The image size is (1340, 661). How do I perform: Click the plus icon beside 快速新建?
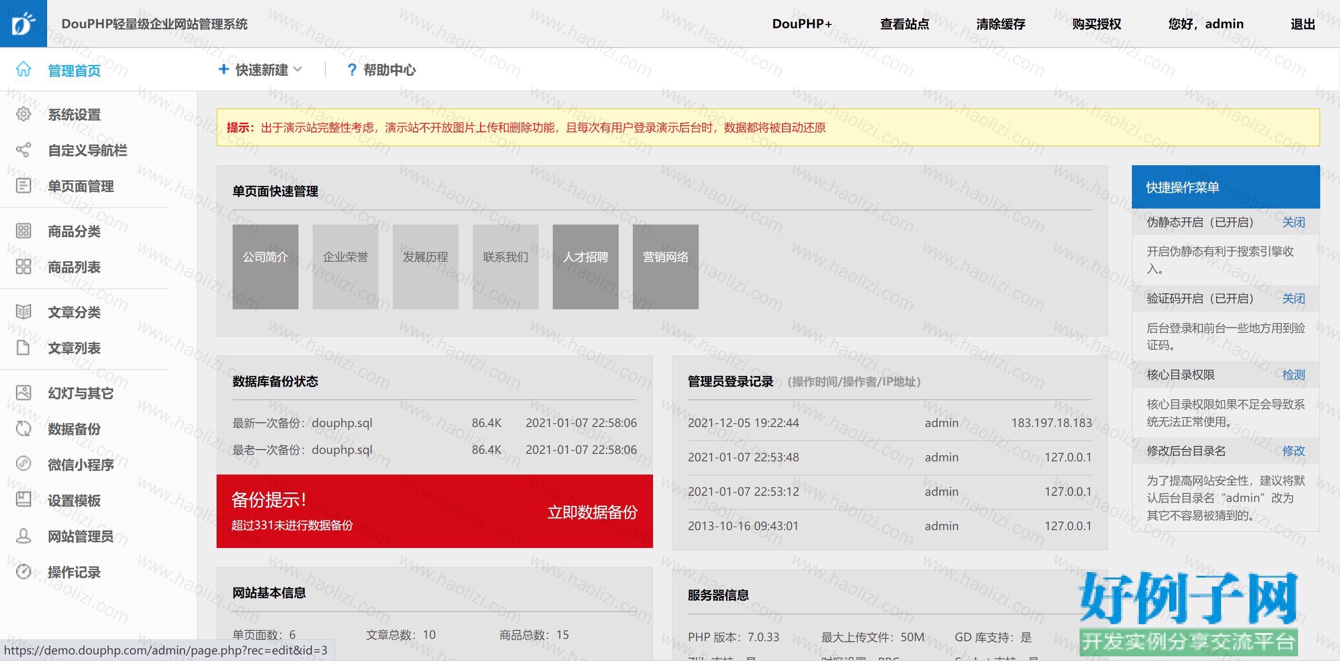[x=223, y=69]
